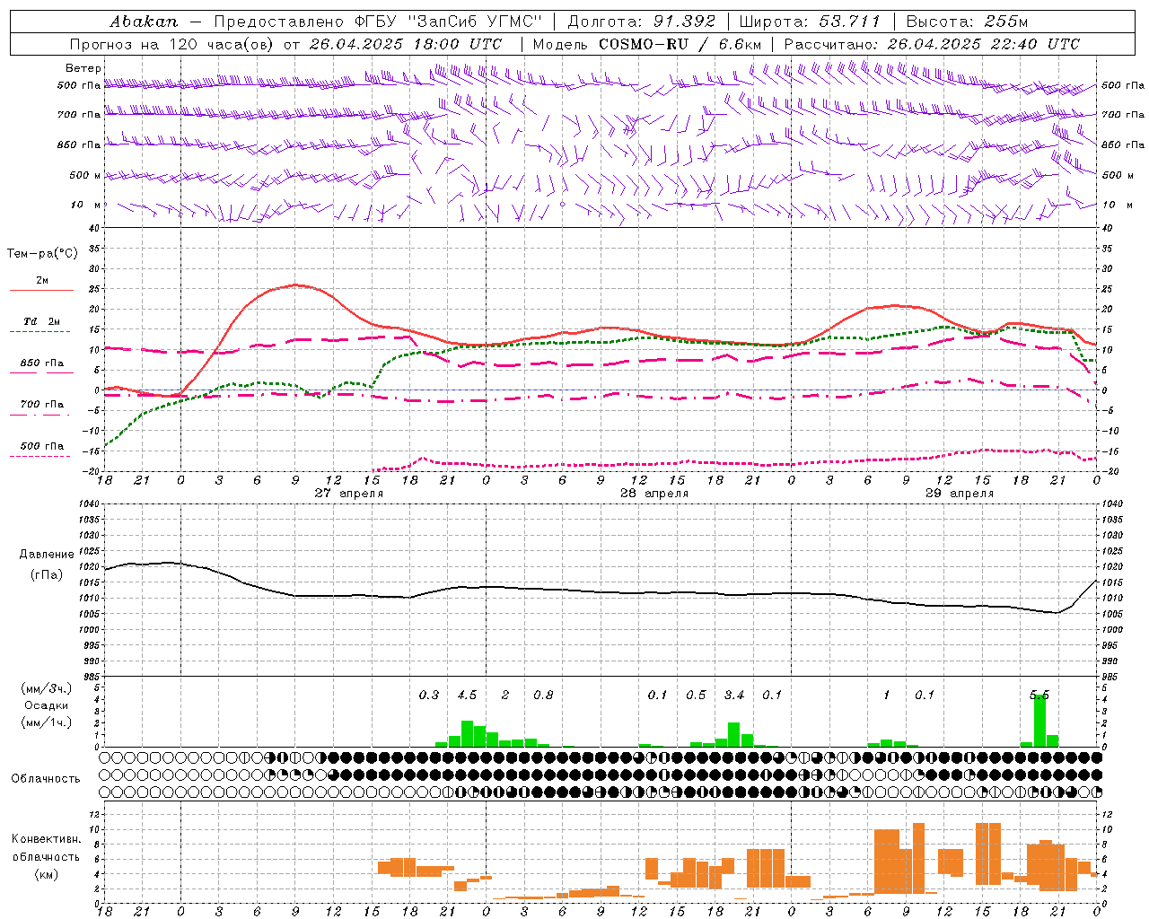The height and width of the screenshot is (919, 1149).
Task: Click the Осадки precipitation label
Action: pos(46,705)
